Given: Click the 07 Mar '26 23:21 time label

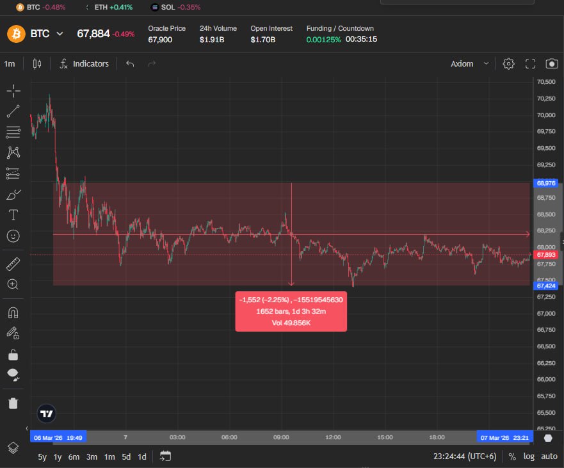Looking at the screenshot, I should [x=504, y=438].
